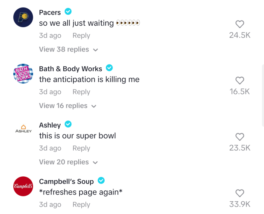This screenshot has width=264, height=214.
Task: Reply to the Pacers comment
Action: coord(81,35)
